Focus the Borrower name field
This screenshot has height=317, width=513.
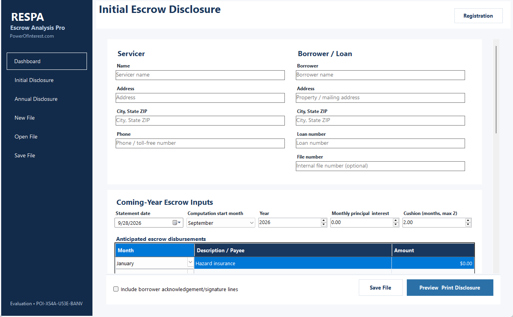380,75
